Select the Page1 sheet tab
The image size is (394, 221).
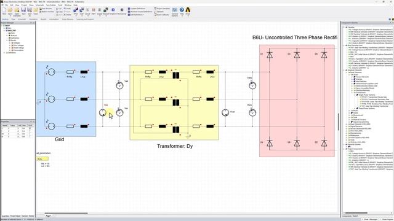coord(48,215)
